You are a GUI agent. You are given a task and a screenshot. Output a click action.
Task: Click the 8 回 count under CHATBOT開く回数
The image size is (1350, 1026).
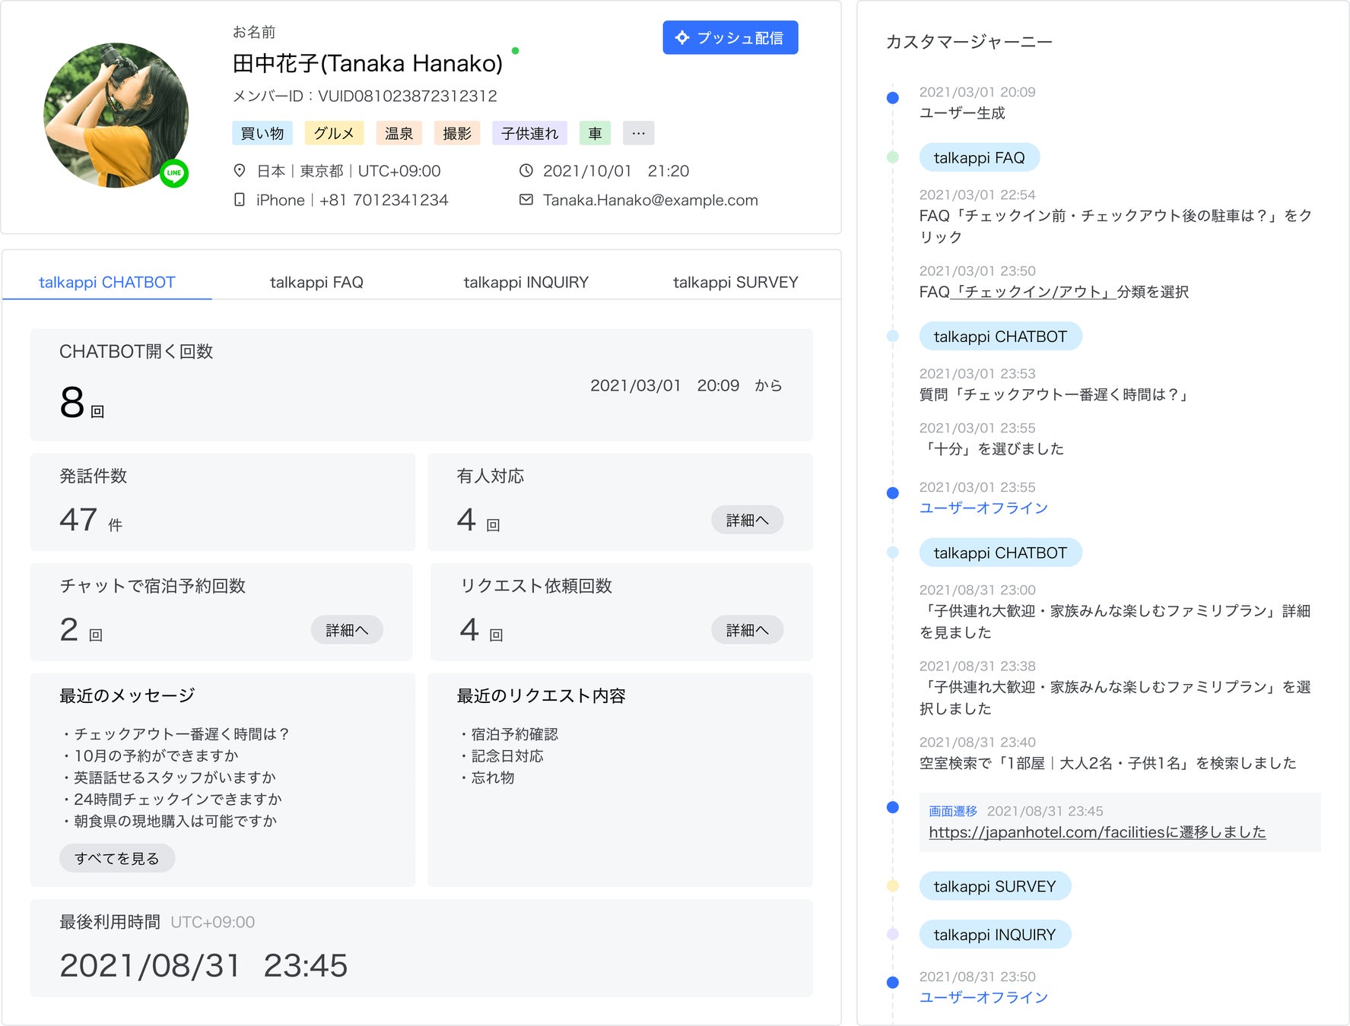pos(82,403)
